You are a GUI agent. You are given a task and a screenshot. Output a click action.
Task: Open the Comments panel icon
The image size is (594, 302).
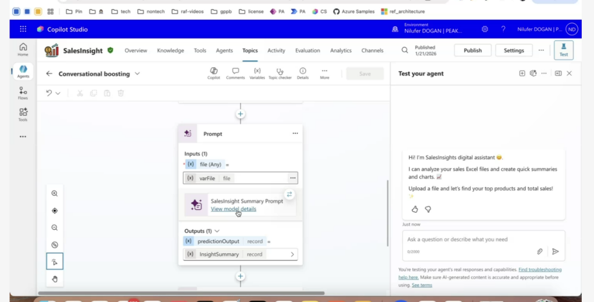[x=235, y=71]
